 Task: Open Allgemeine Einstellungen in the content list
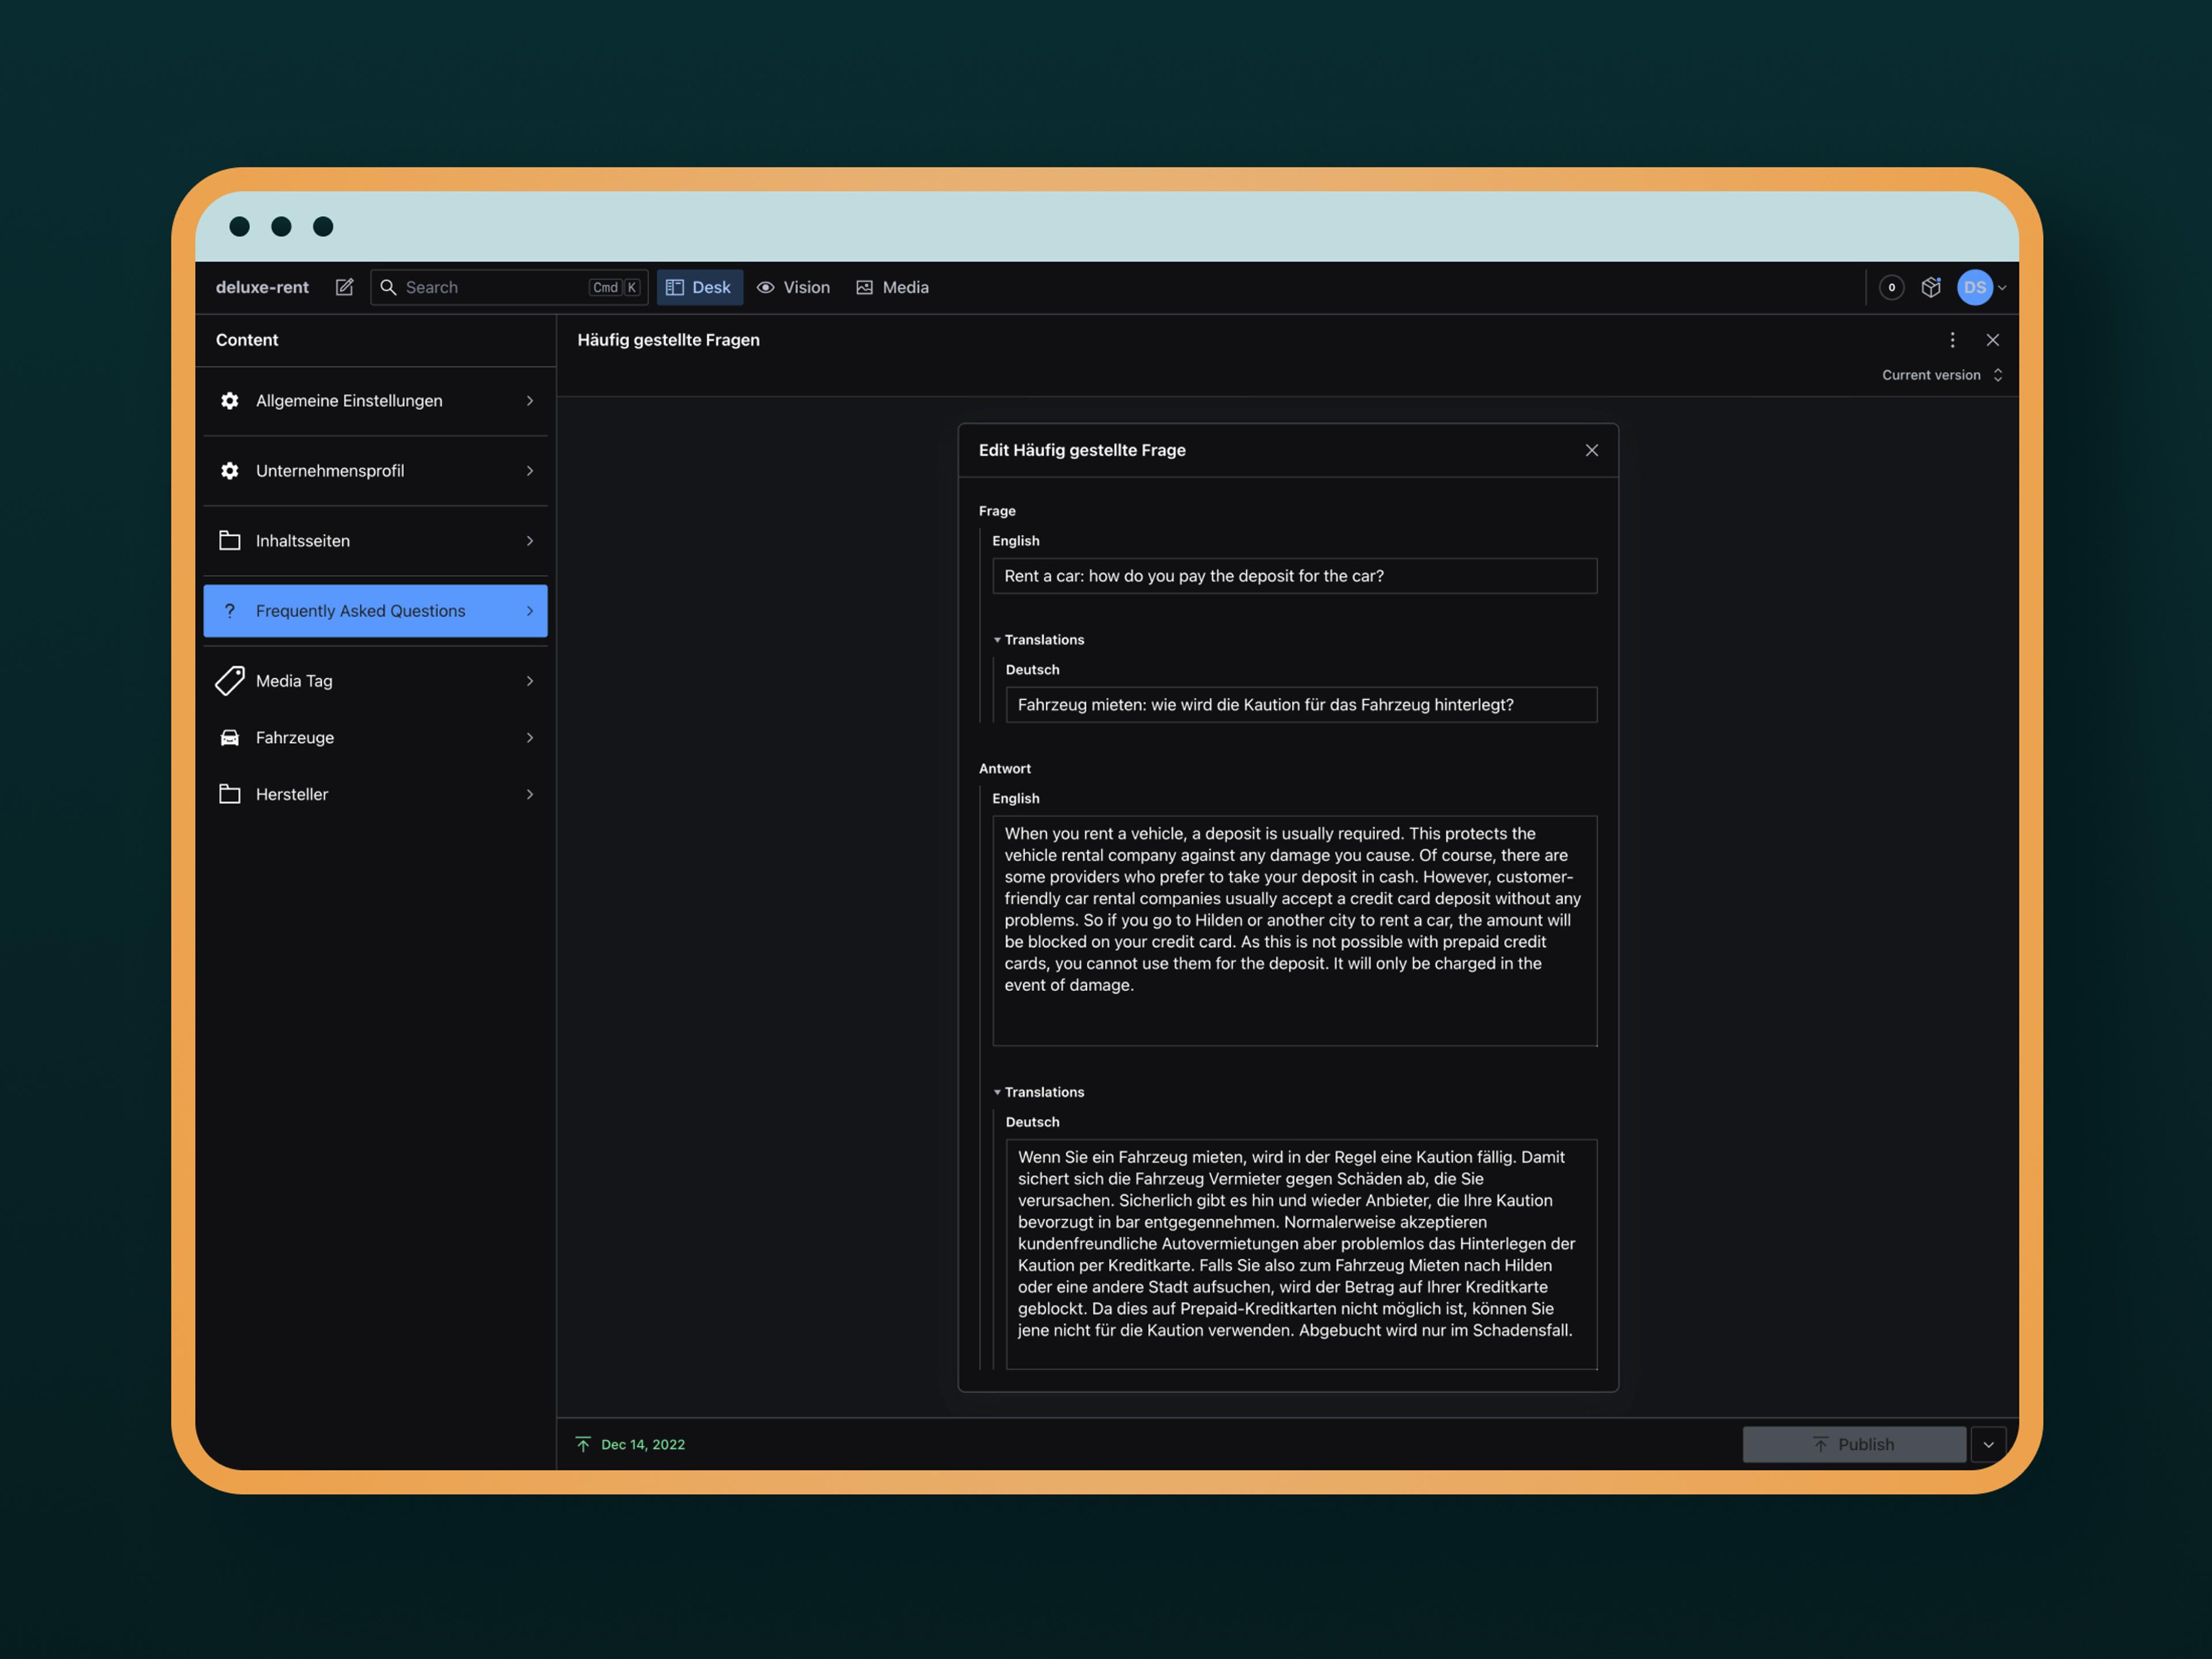coord(375,400)
